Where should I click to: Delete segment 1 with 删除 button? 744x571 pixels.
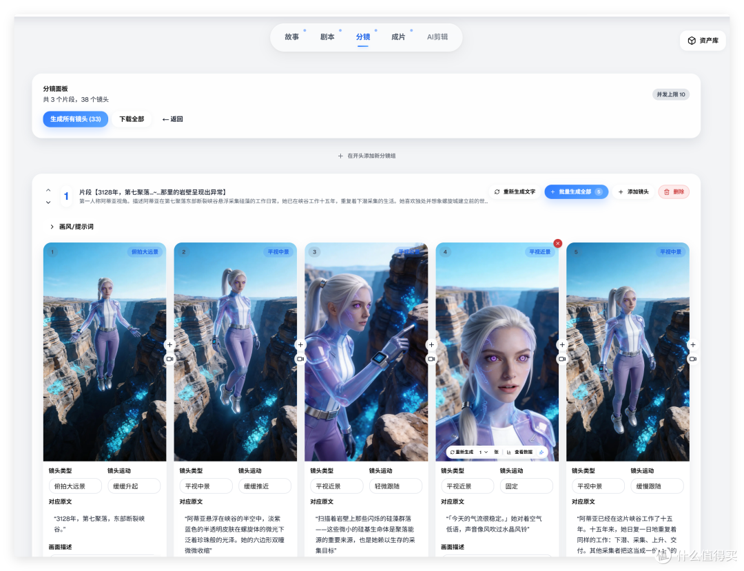point(674,191)
